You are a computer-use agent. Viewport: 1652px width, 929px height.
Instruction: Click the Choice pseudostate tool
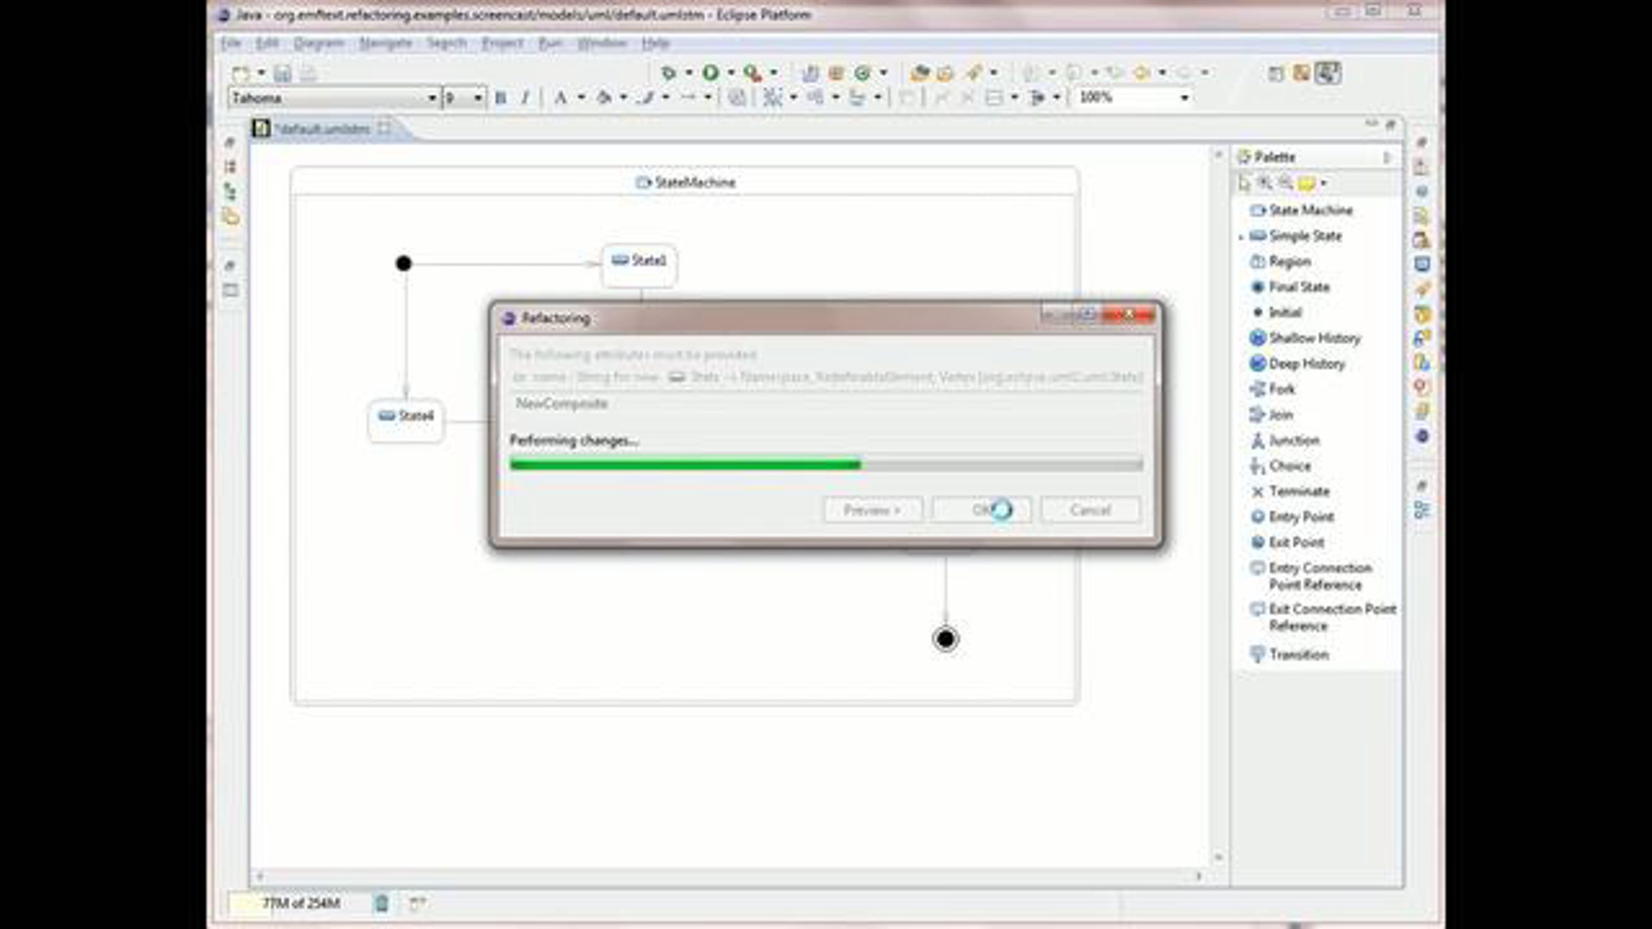point(1280,466)
